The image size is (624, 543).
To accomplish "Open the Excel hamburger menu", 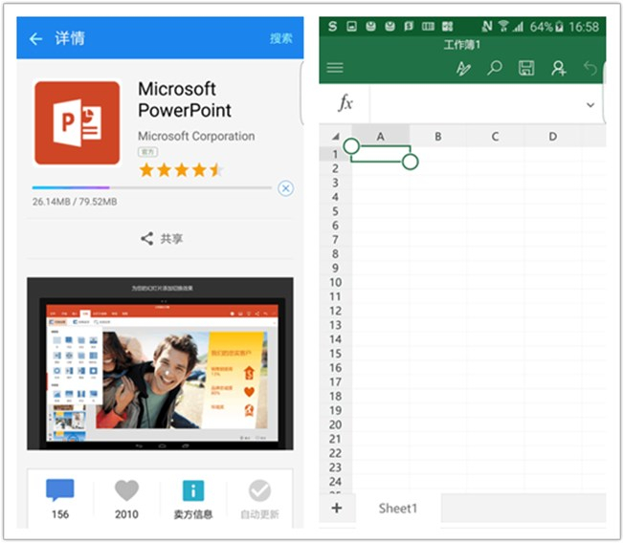I will click(x=335, y=68).
